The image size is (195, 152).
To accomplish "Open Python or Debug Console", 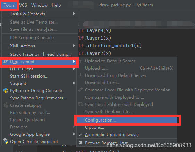I will pos(39,91).
